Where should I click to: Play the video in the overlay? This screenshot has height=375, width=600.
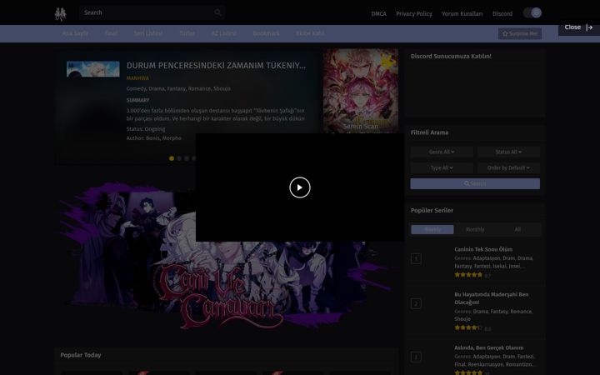coord(300,187)
